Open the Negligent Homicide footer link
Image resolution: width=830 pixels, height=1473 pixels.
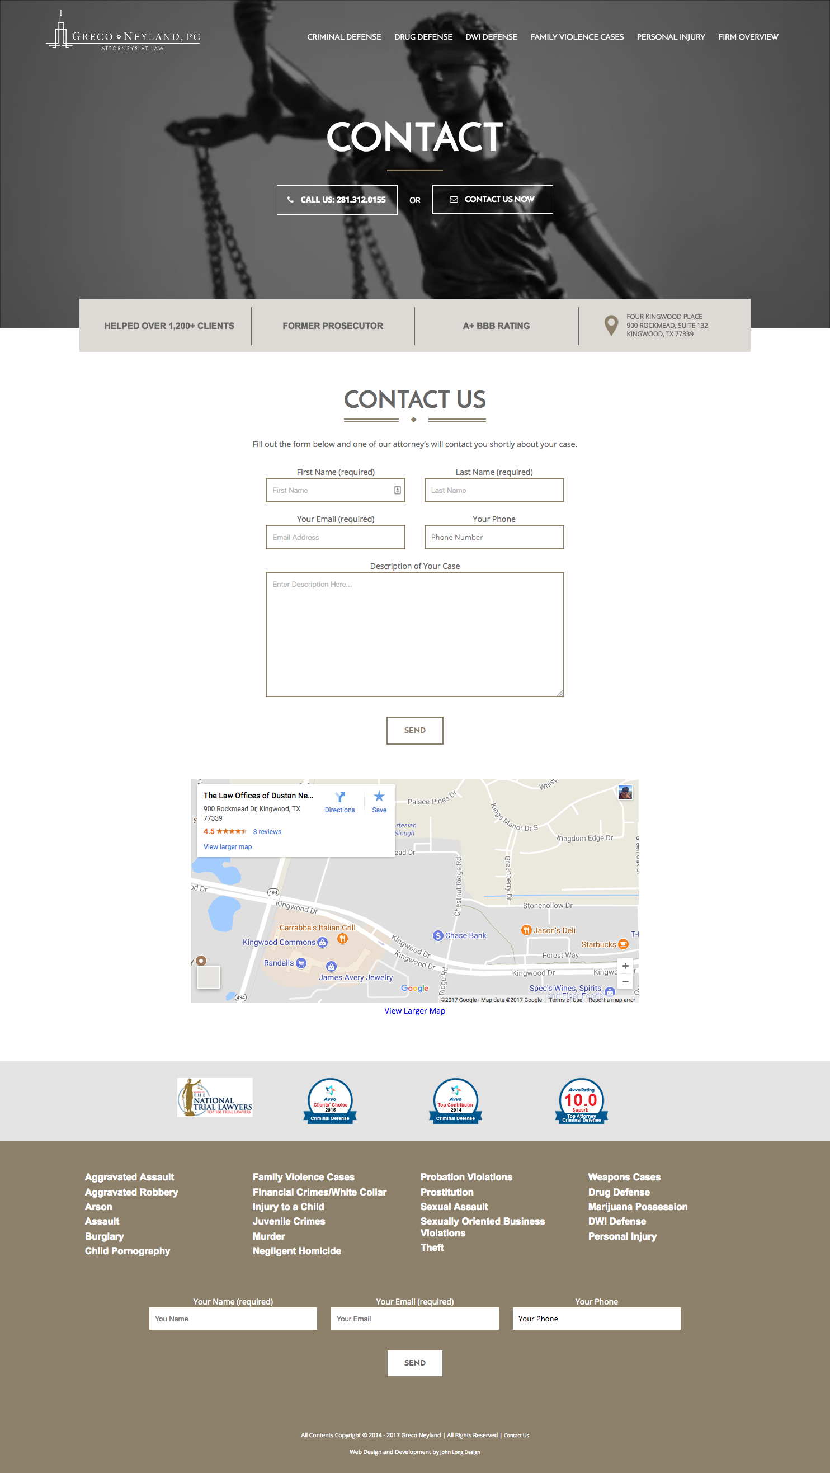297,1251
